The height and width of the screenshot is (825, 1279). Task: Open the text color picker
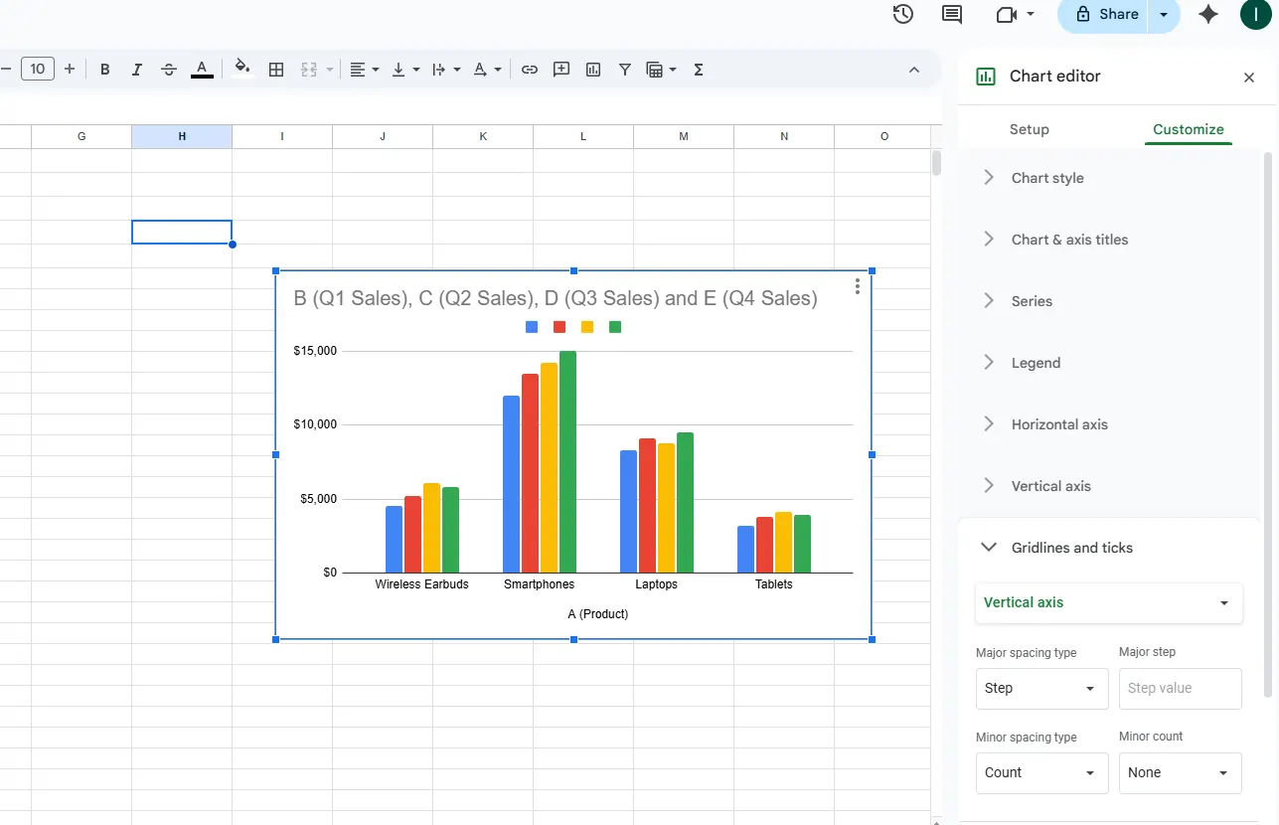202,70
